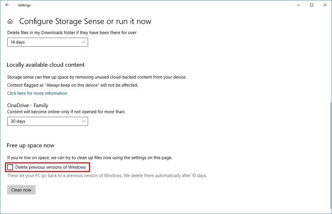Click chevron on the 14 days dropdown

click(x=83, y=42)
